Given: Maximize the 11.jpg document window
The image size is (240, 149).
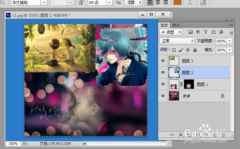Looking at the screenshot, I should [x=151, y=14].
